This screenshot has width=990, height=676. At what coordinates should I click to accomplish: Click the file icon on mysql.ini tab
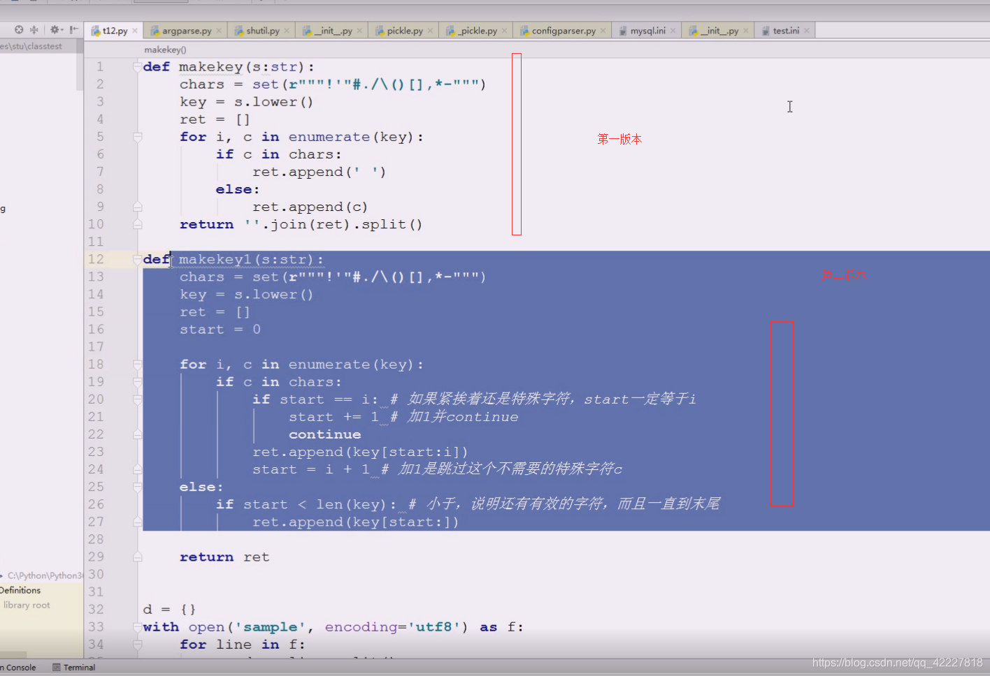[x=622, y=31]
